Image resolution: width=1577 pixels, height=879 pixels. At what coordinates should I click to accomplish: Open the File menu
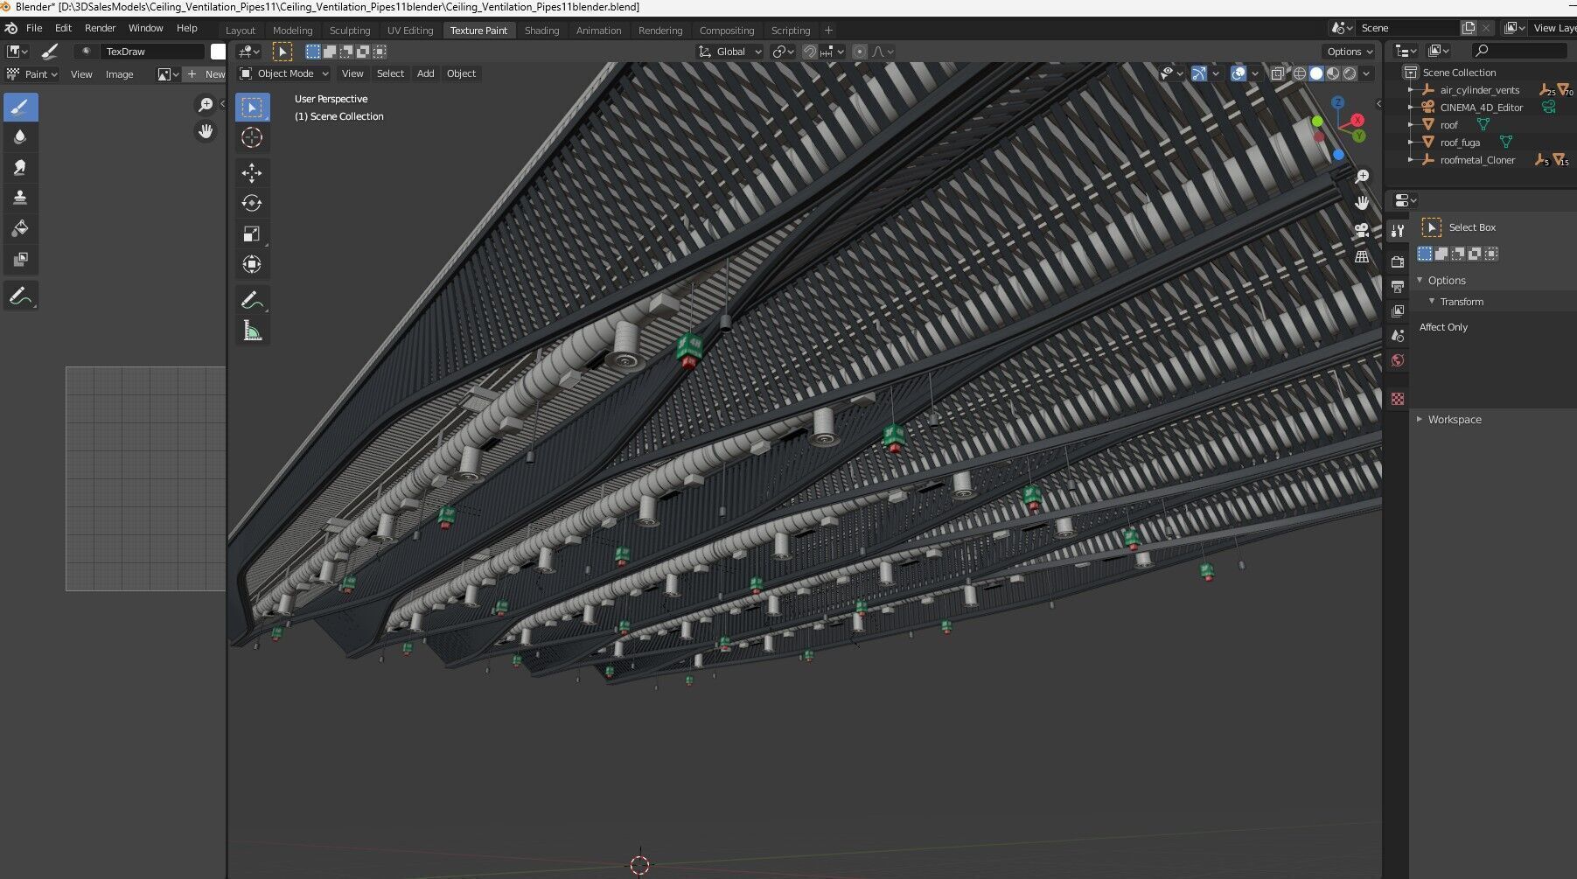tap(34, 28)
